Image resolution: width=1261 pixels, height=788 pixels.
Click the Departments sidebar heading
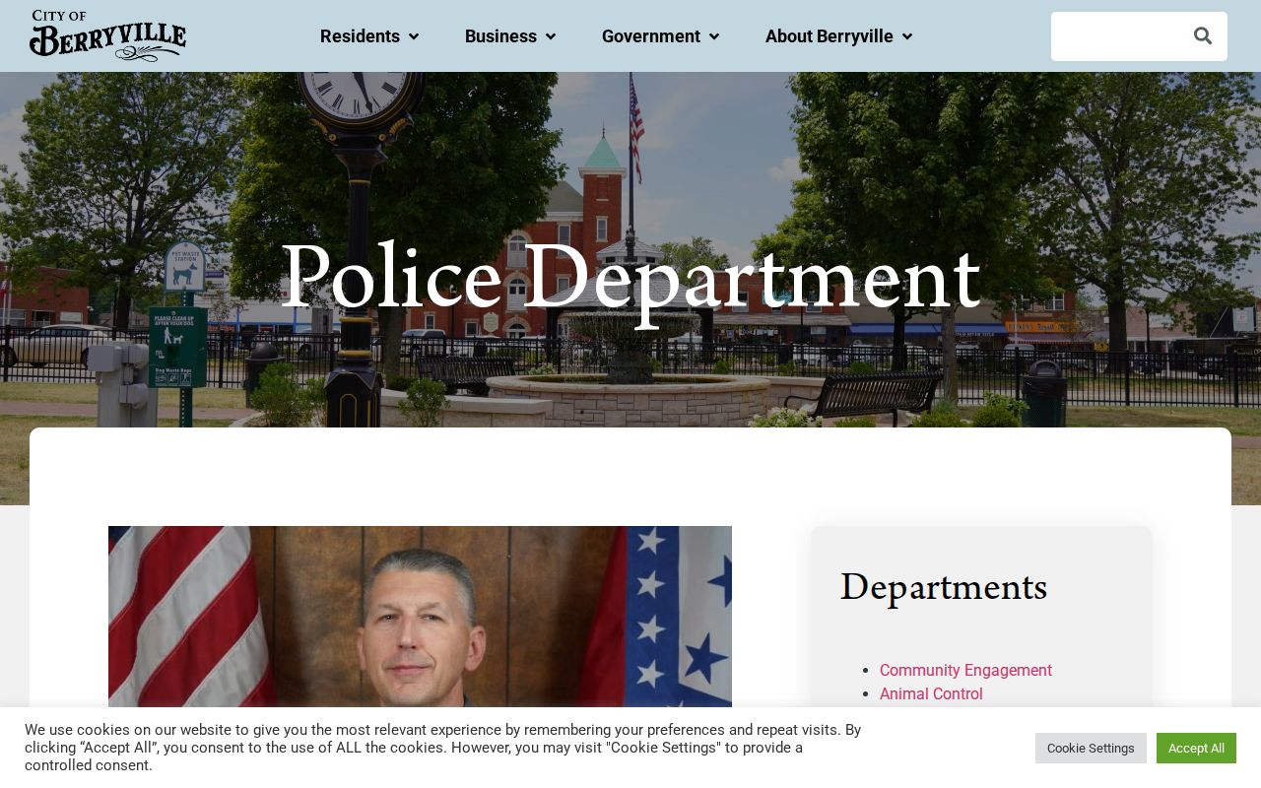point(944,588)
